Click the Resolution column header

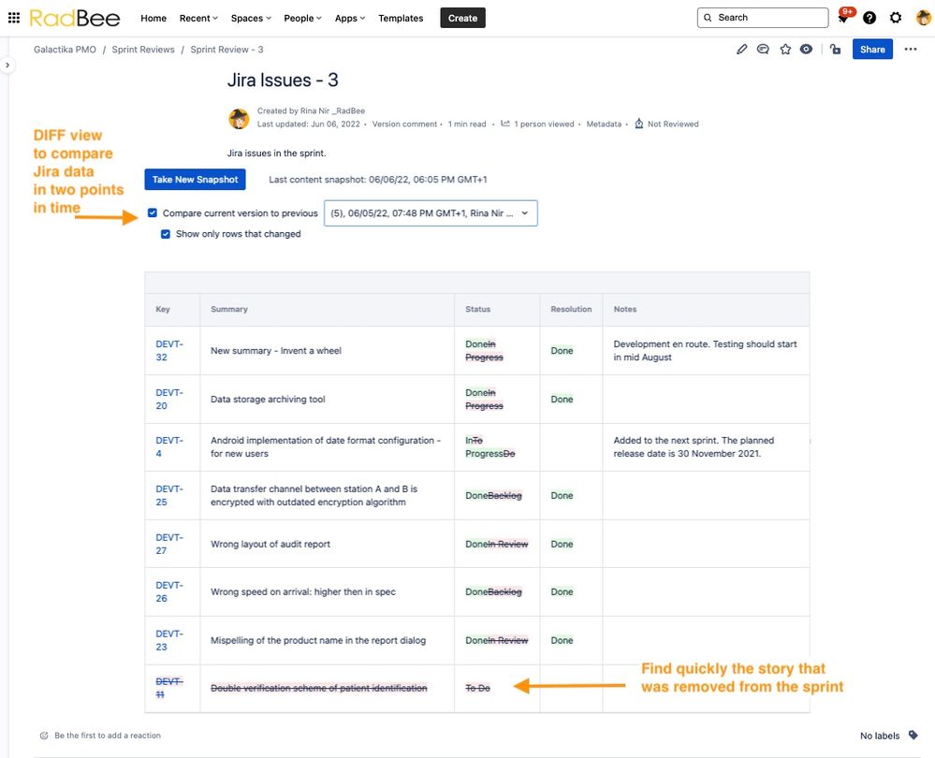point(571,309)
